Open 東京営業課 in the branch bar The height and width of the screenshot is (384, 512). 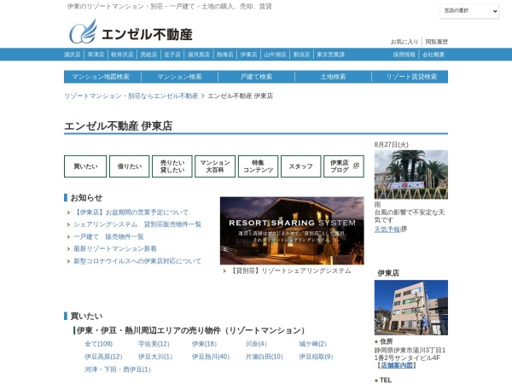pos(330,55)
